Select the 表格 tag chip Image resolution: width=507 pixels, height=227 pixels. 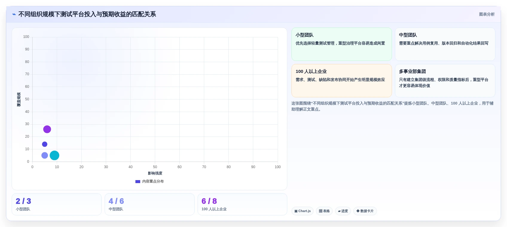(324, 211)
